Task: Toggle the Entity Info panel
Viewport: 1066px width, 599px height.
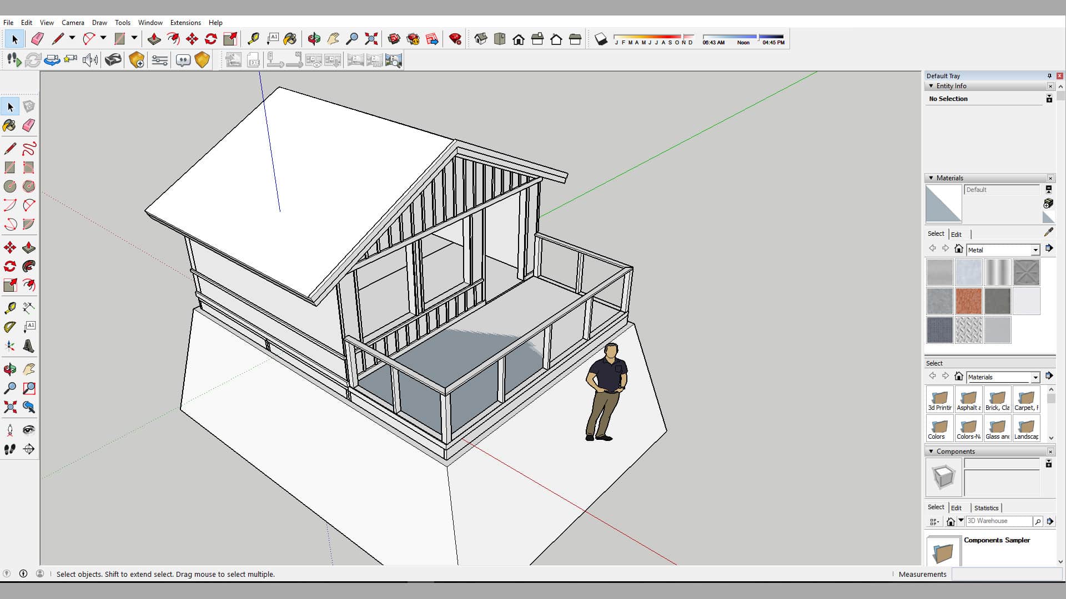Action: click(932, 85)
